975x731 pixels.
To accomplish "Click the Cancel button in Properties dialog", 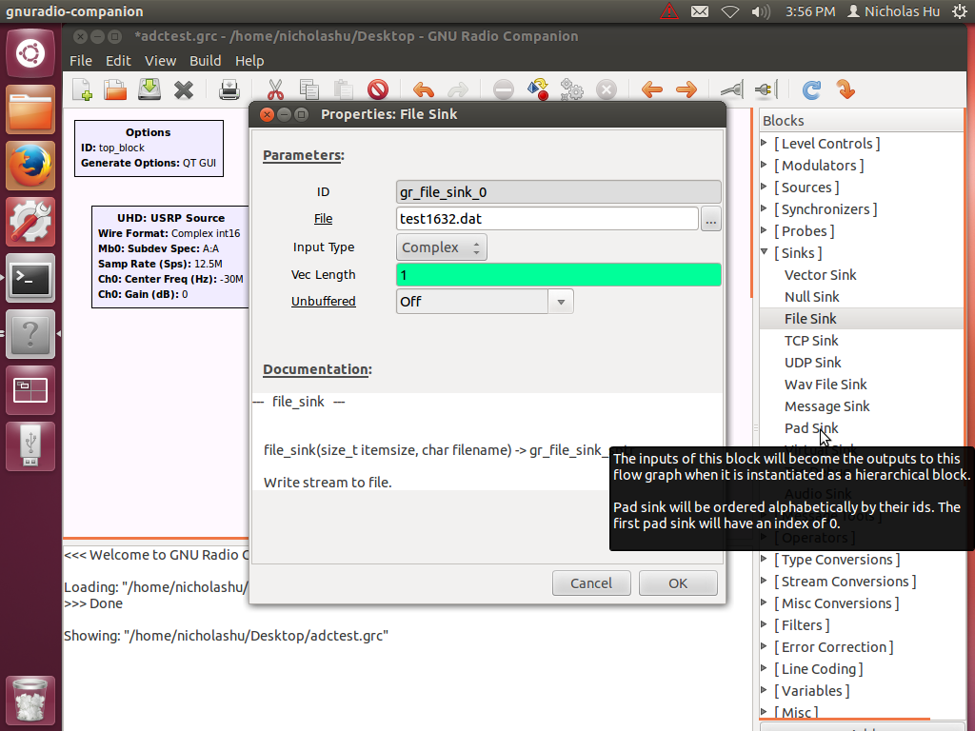I will click(591, 583).
